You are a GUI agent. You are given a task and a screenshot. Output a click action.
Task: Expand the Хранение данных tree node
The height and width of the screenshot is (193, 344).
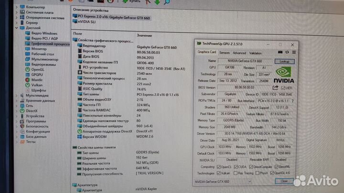tap(17, 101)
